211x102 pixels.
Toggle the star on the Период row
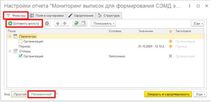point(170,46)
